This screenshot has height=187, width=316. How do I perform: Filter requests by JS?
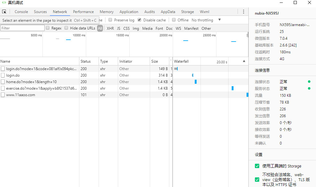[118, 29]
